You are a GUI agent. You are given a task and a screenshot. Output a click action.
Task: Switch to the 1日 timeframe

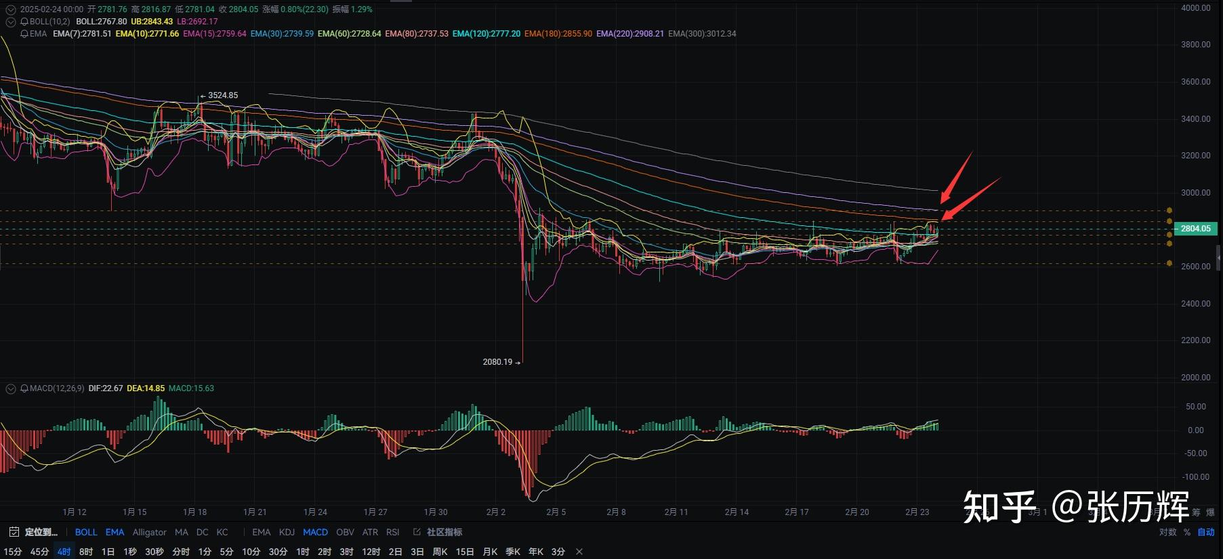pos(108,552)
